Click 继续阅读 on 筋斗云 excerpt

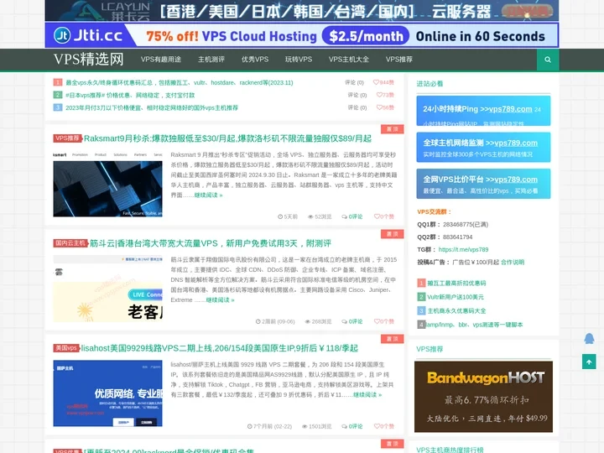(220, 300)
